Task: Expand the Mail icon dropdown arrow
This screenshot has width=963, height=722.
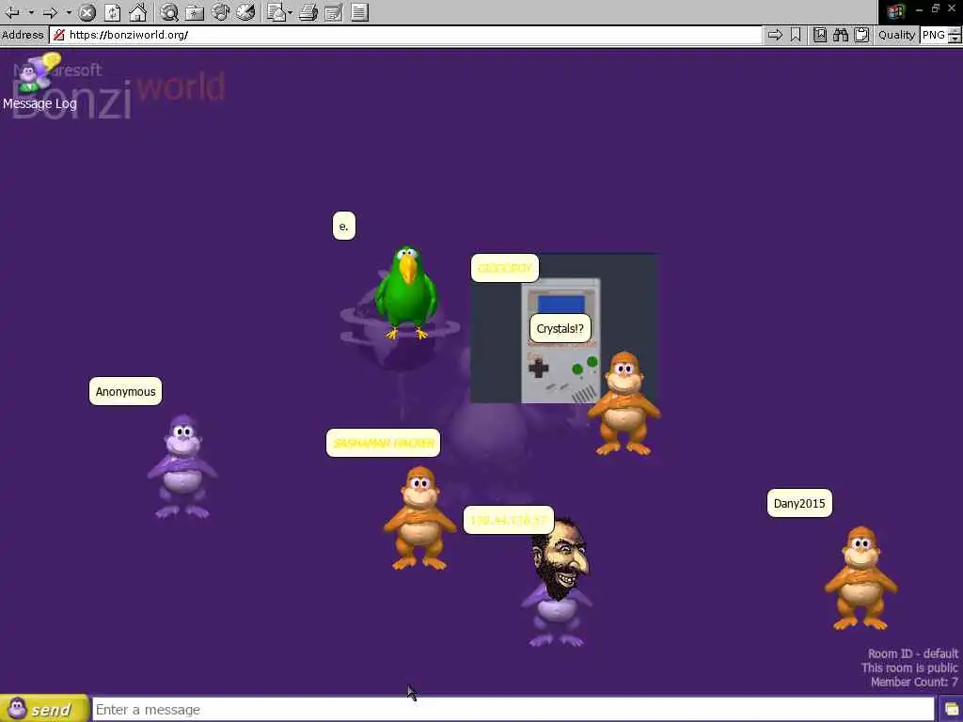Action: tap(290, 12)
